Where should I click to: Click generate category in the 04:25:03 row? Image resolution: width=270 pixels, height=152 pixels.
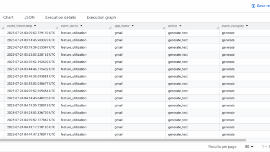[x=228, y=113]
